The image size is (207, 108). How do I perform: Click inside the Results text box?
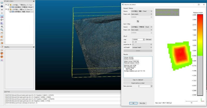[x=138, y=67]
